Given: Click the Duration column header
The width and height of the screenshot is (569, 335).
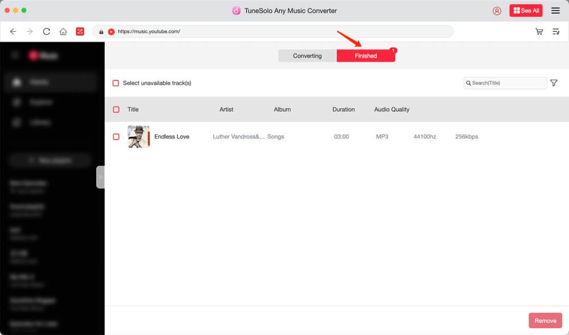Looking at the screenshot, I should 343,109.
